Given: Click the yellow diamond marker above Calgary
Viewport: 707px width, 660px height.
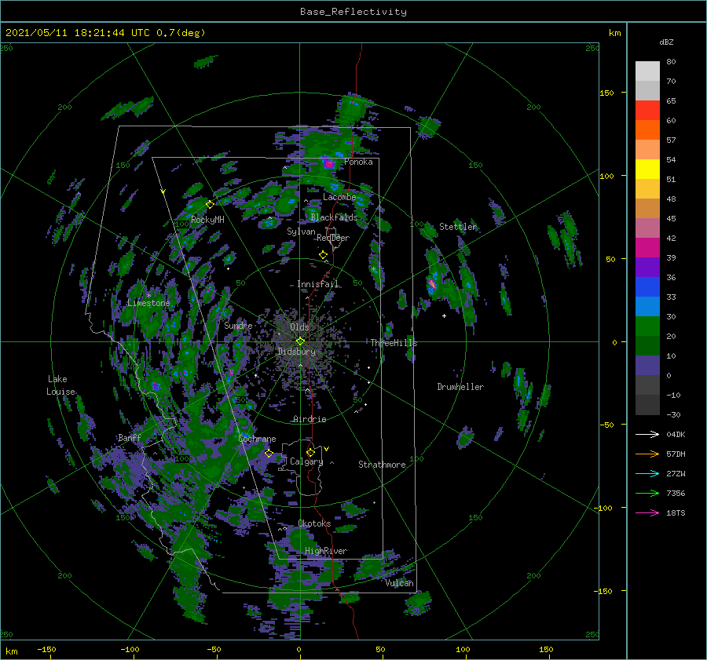Looking at the screenshot, I should pyautogui.click(x=310, y=452).
